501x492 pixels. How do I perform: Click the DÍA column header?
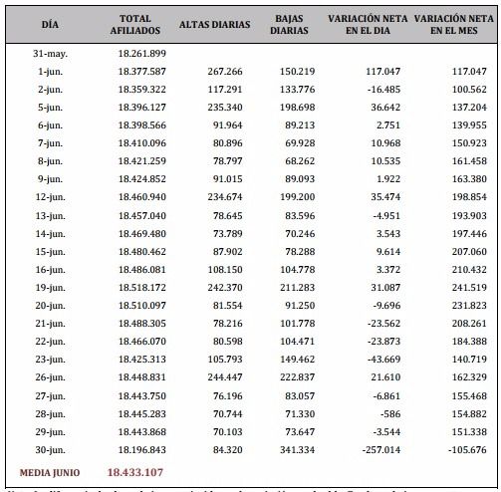click(50, 25)
